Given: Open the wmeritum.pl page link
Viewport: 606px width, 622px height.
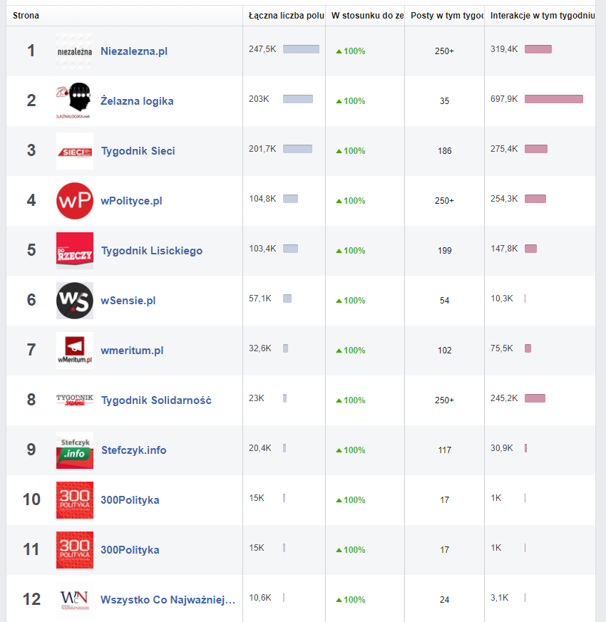Looking at the screenshot, I should (x=132, y=351).
